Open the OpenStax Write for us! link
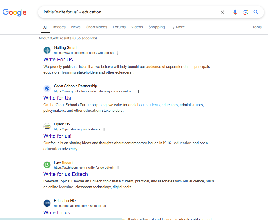This screenshot has width=268, height=220. [x=57, y=136]
